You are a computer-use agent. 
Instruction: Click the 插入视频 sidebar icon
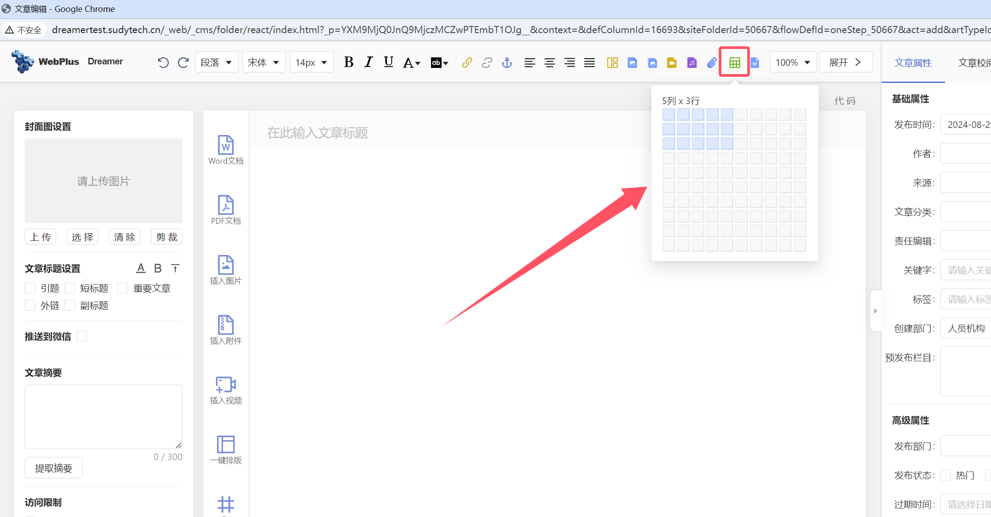(x=226, y=390)
